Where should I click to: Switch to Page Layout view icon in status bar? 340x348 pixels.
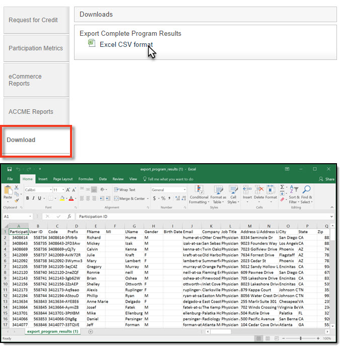268,338
